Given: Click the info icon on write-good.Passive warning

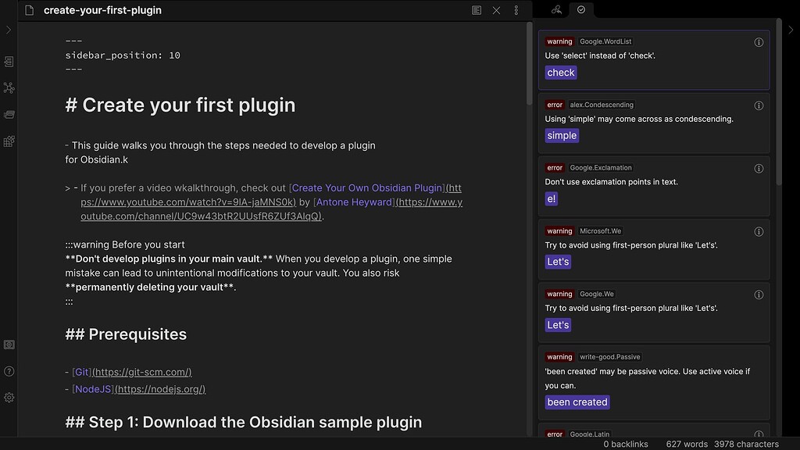Looking at the screenshot, I should coord(759,358).
